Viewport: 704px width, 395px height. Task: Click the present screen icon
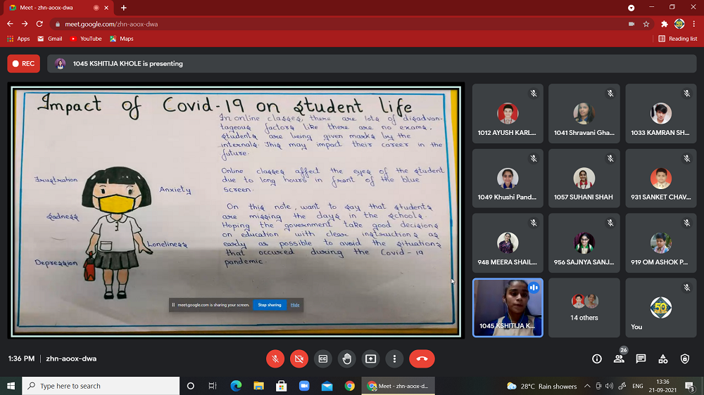(x=370, y=358)
